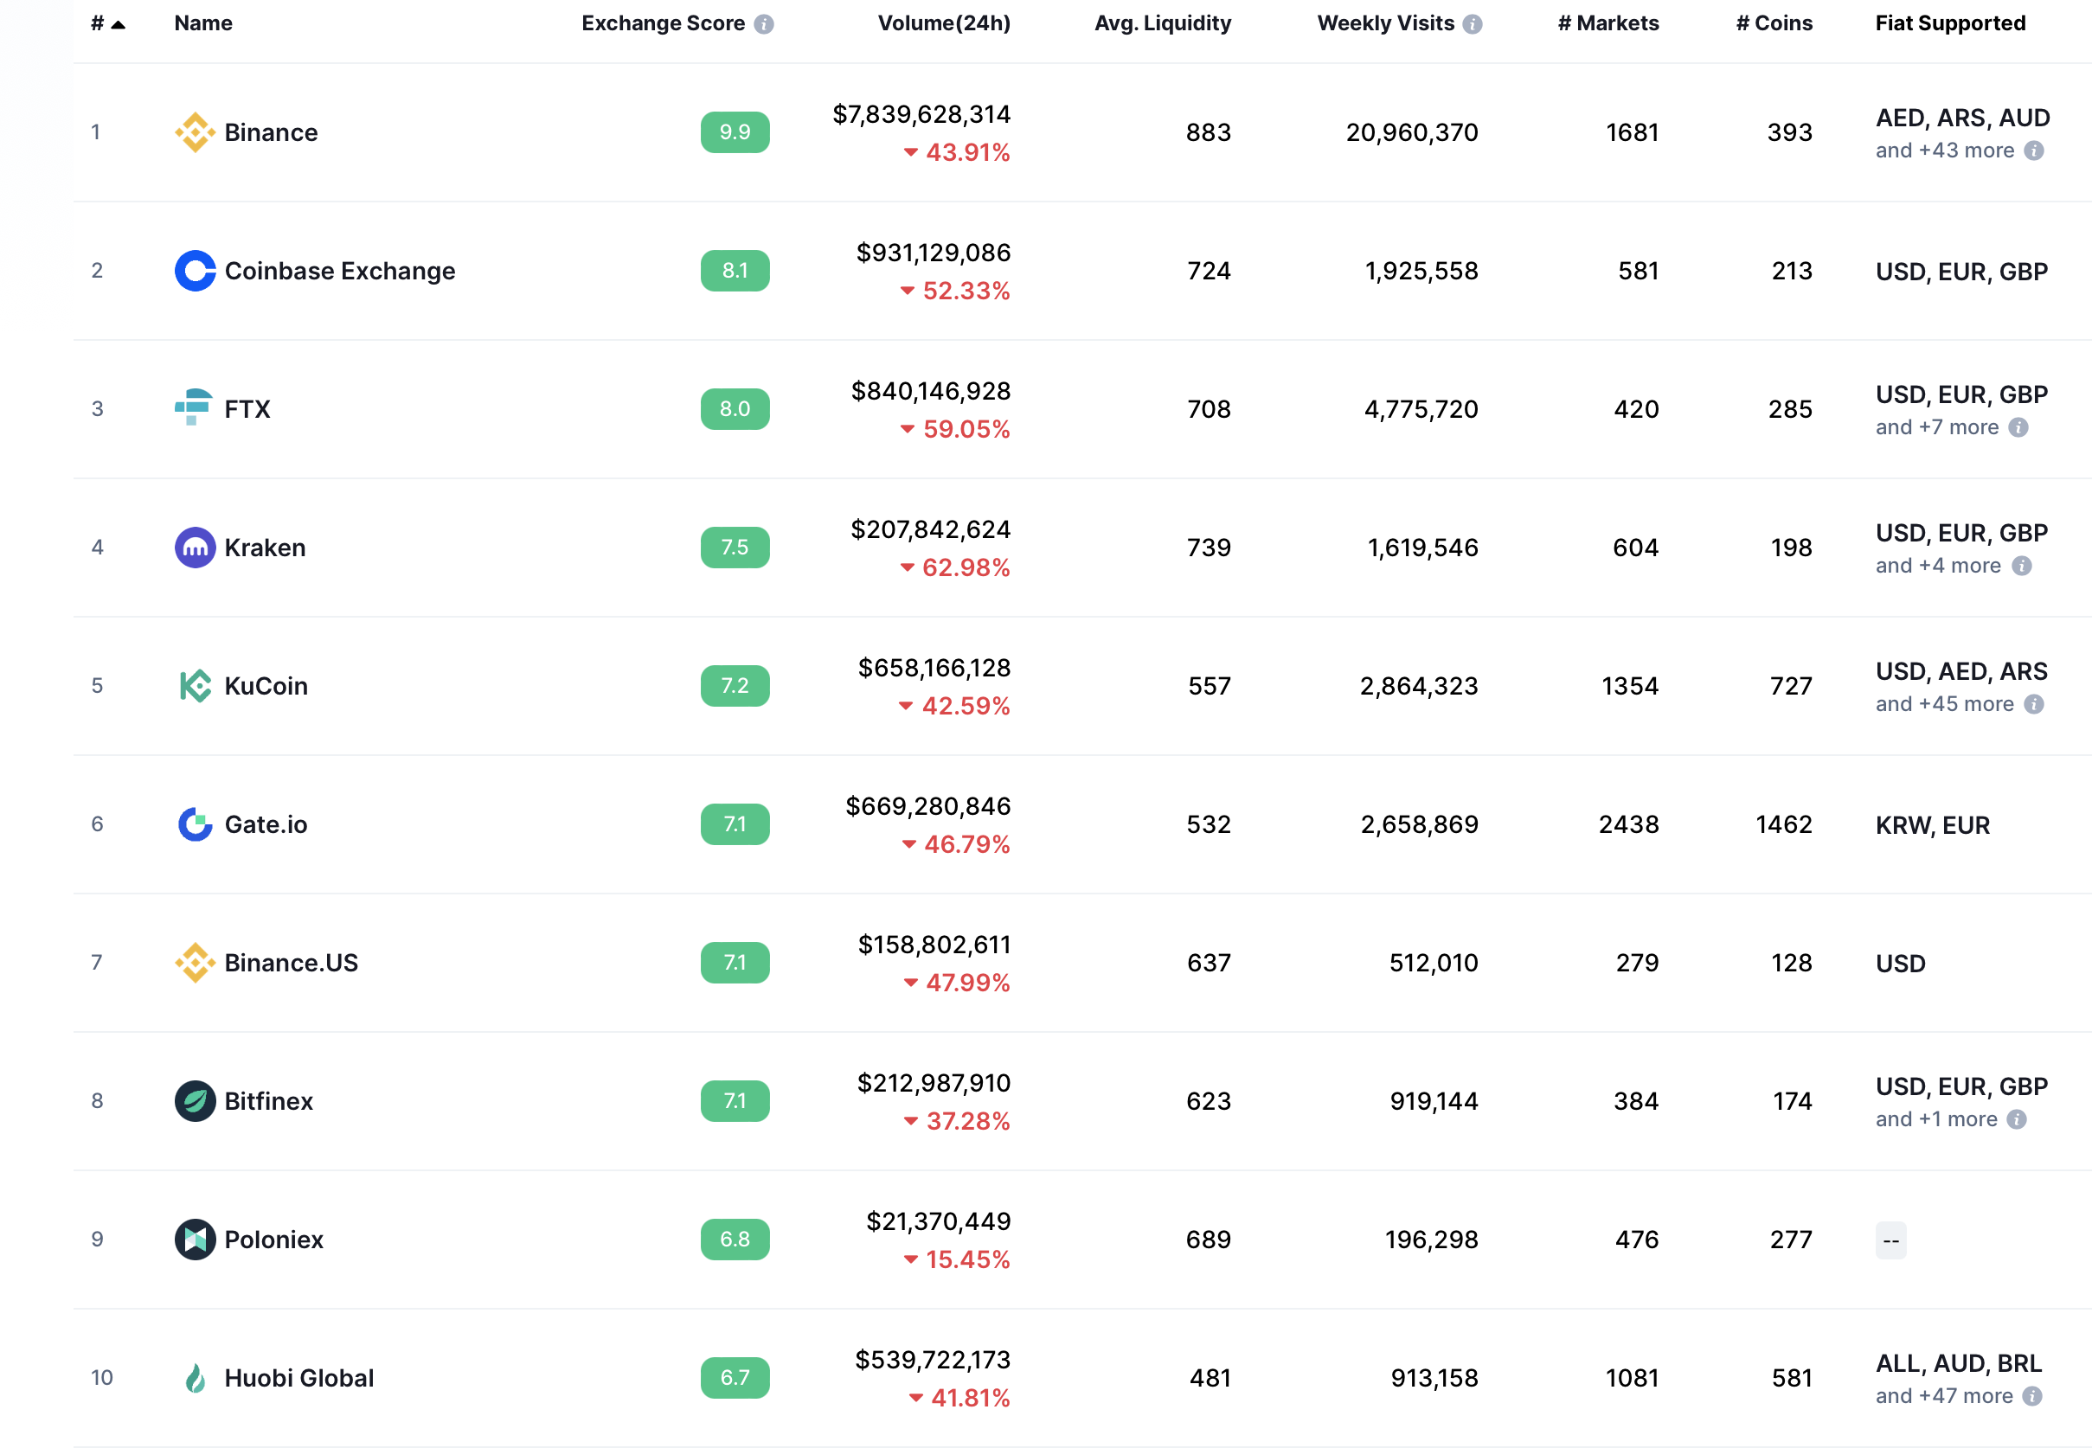This screenshot has height=1448, width=2092.
Task: Click the KRW, EUR fiat text
Action: [1932, 824]
